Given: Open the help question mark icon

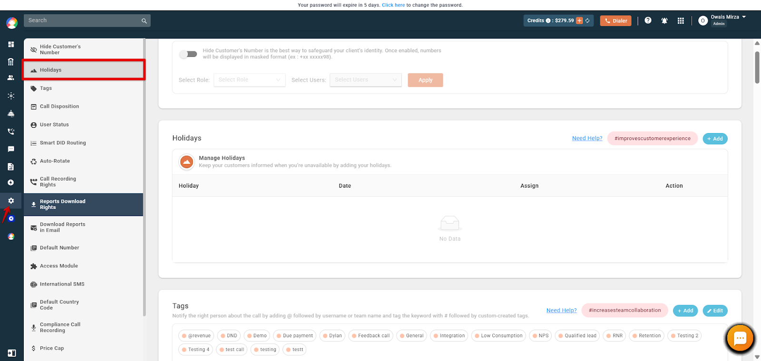Looking at the screenshot, I should click(648, 20).
